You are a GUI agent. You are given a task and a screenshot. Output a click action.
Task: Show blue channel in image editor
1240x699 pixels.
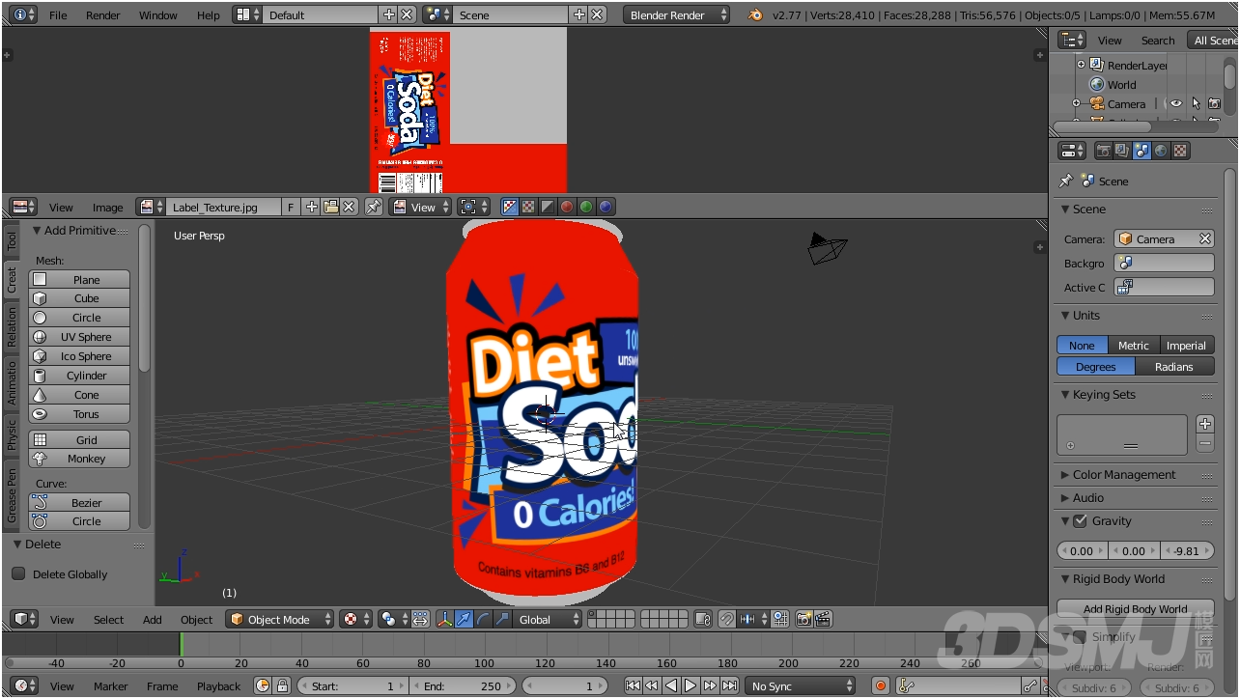click(606, 207)
